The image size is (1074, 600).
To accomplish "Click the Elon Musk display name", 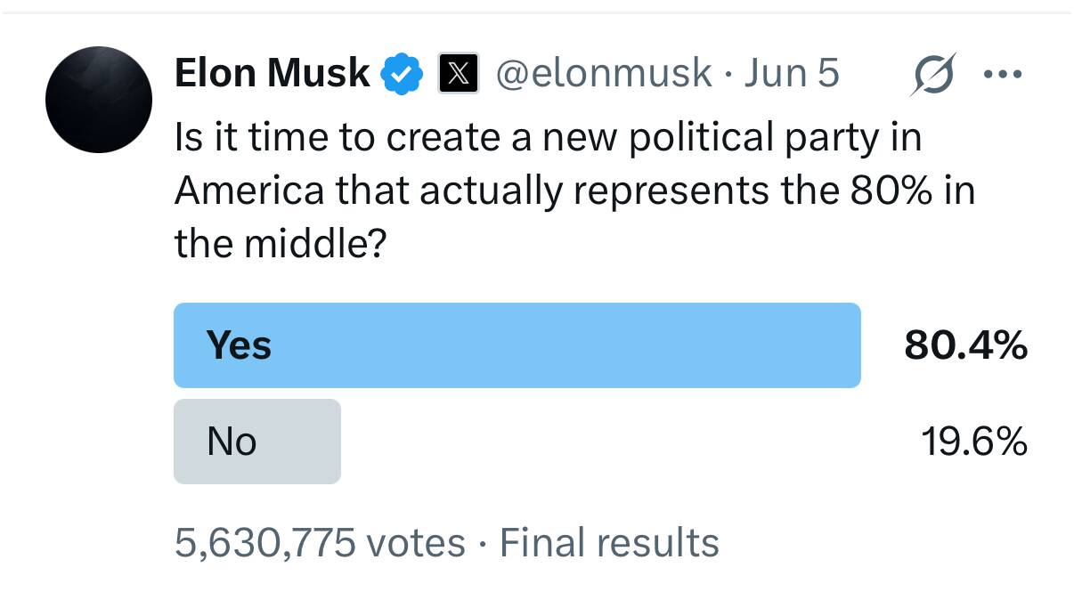I will pos(273,73).
